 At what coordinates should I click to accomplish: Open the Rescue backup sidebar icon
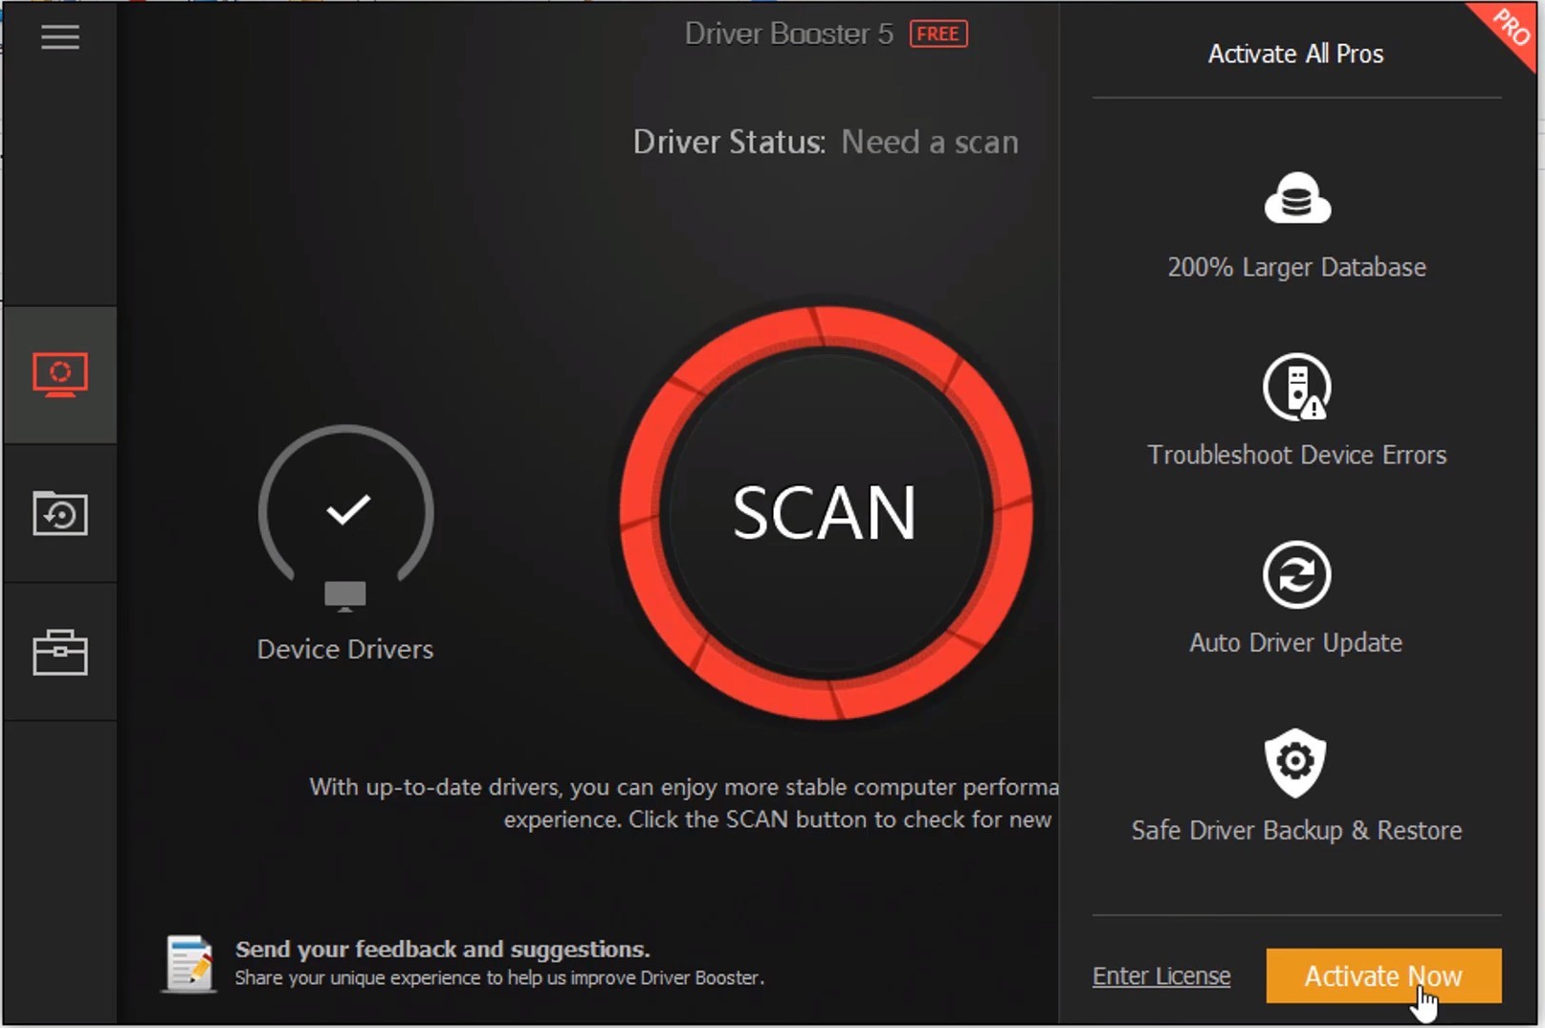pos(60,514)
